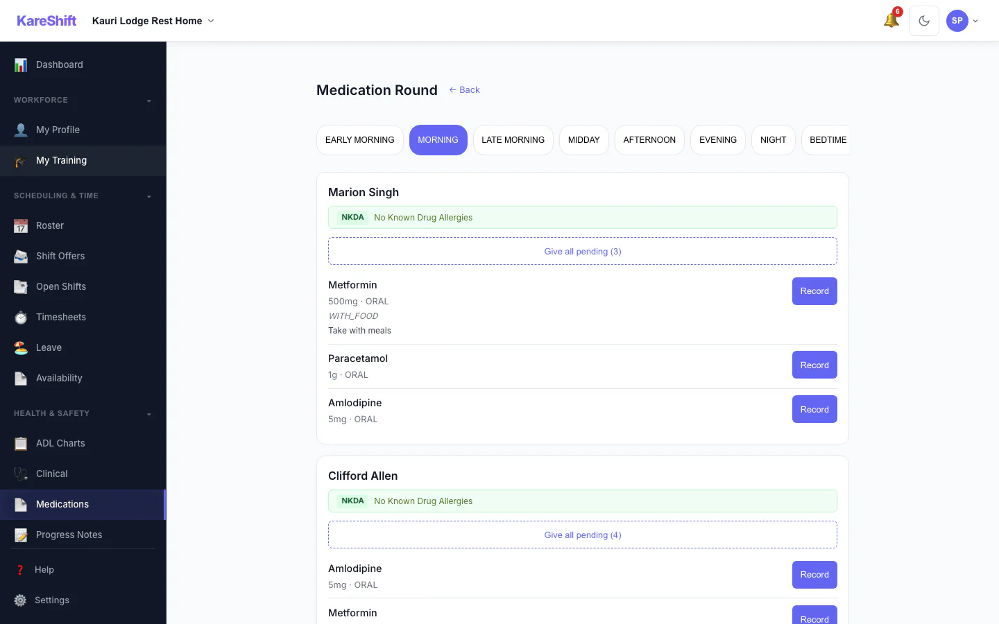This screenshot has width=999, height=624.
Task: Click the Timesheets stopwatch icon
Action: coord(21,317)
